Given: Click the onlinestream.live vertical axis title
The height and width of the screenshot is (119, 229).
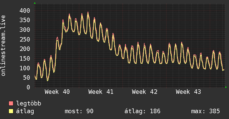Looking at the screenshot, I should [3, 46].
